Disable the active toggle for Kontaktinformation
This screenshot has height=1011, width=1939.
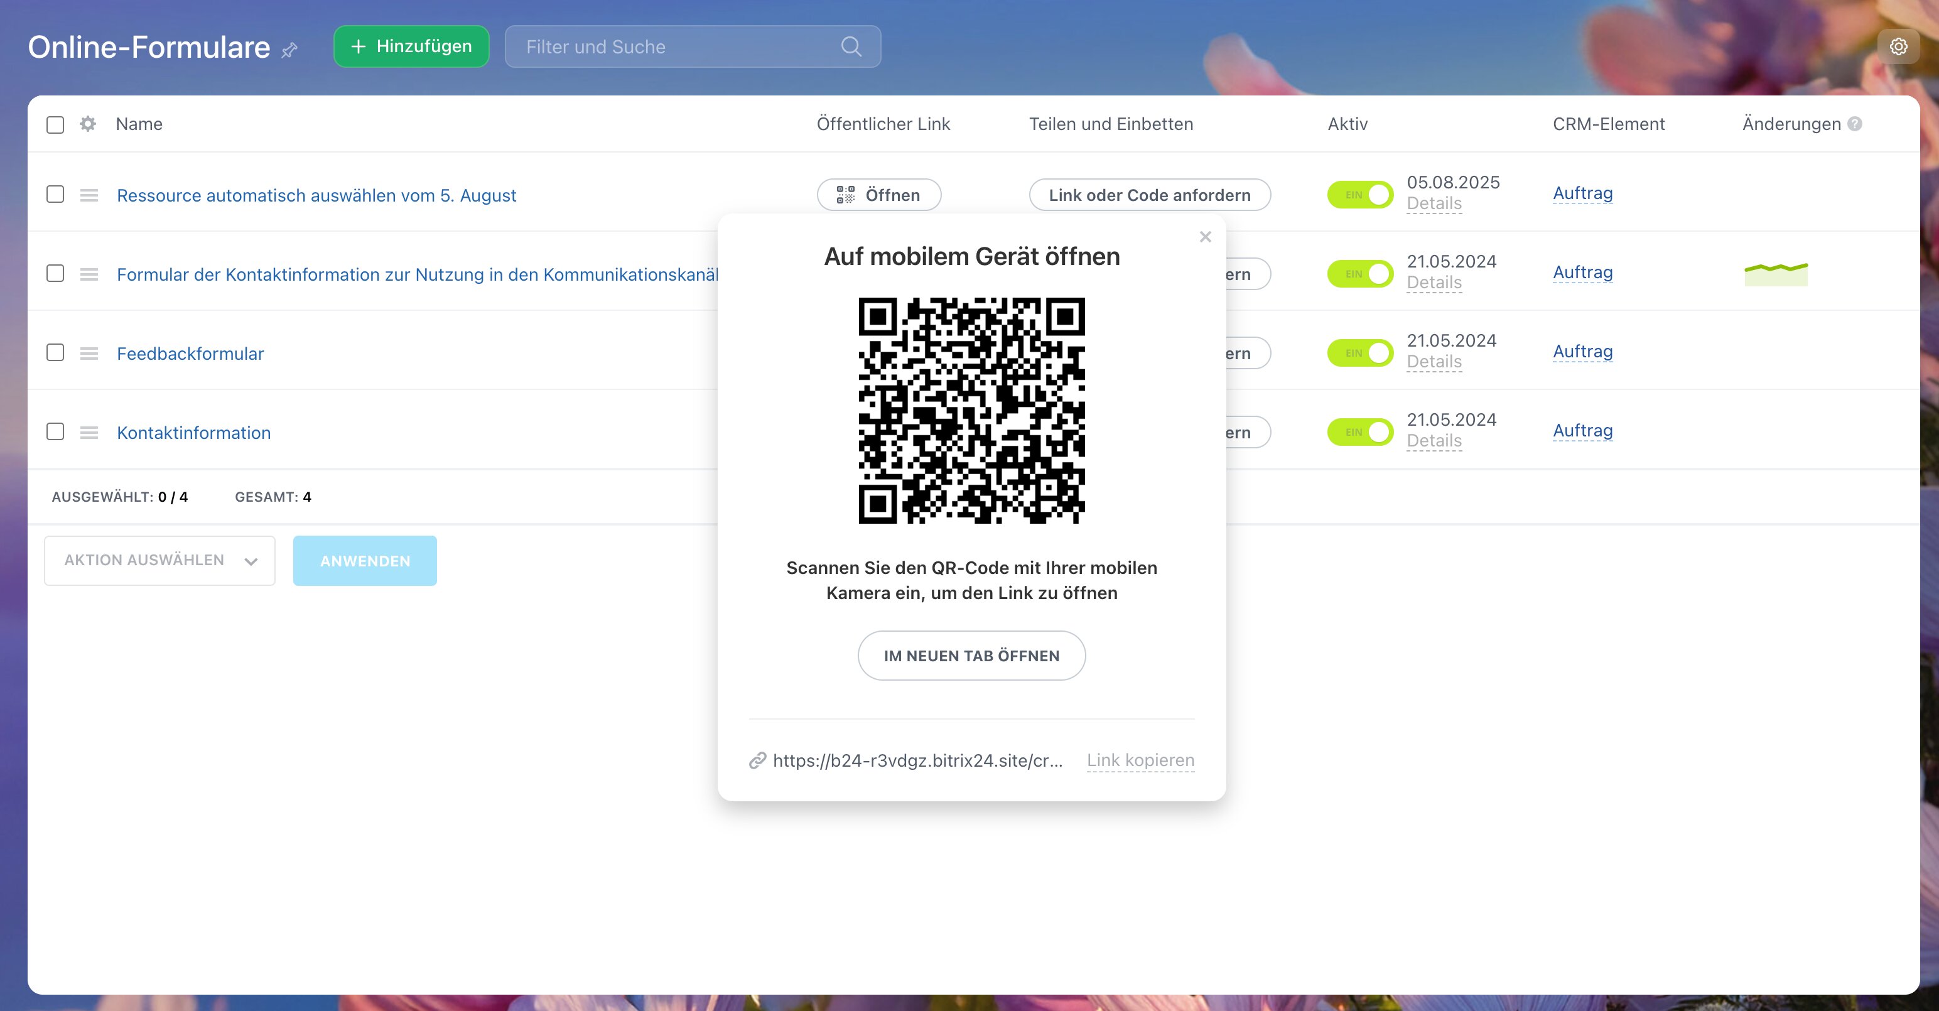[x=1359, y=432]
